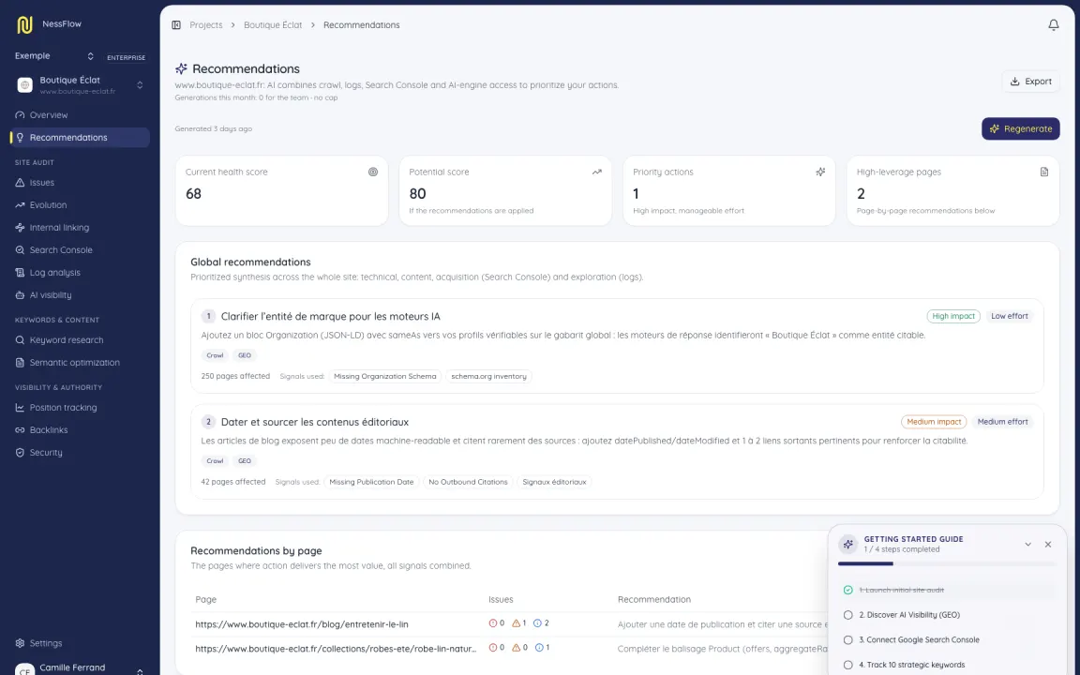Check step Track 10 strategic keywords
Image resolution: width=1080 pixels, height=675 pixels.
[847, 666]
